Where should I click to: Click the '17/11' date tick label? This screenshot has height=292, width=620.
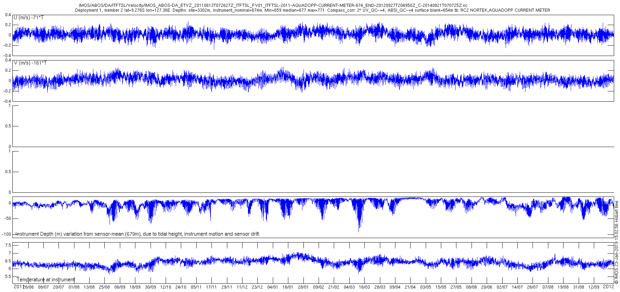[x=211, y=287]
